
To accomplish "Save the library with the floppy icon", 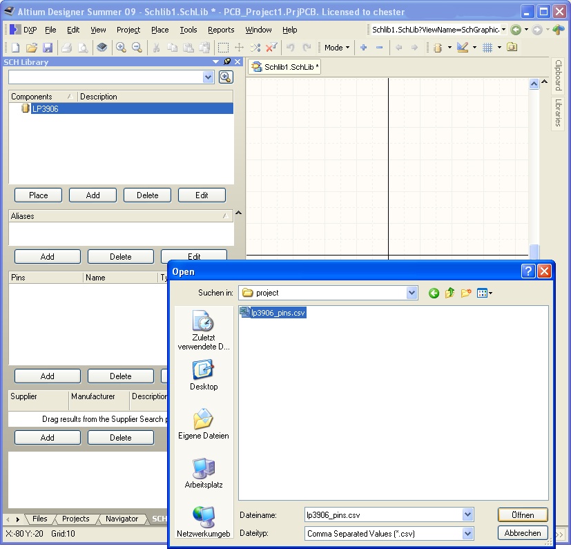I will point(48,48).
